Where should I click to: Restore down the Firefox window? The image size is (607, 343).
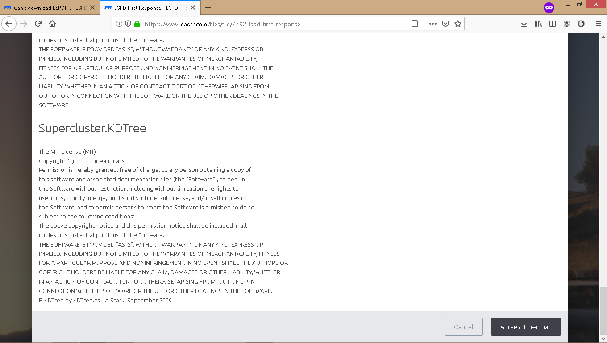579,4
